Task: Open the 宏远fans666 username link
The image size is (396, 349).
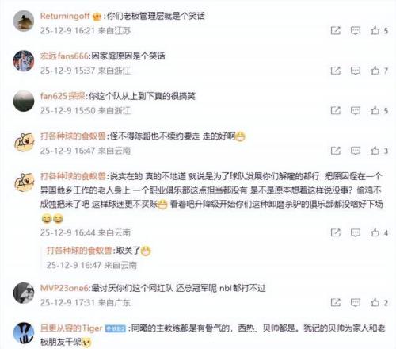Action: 64,56
